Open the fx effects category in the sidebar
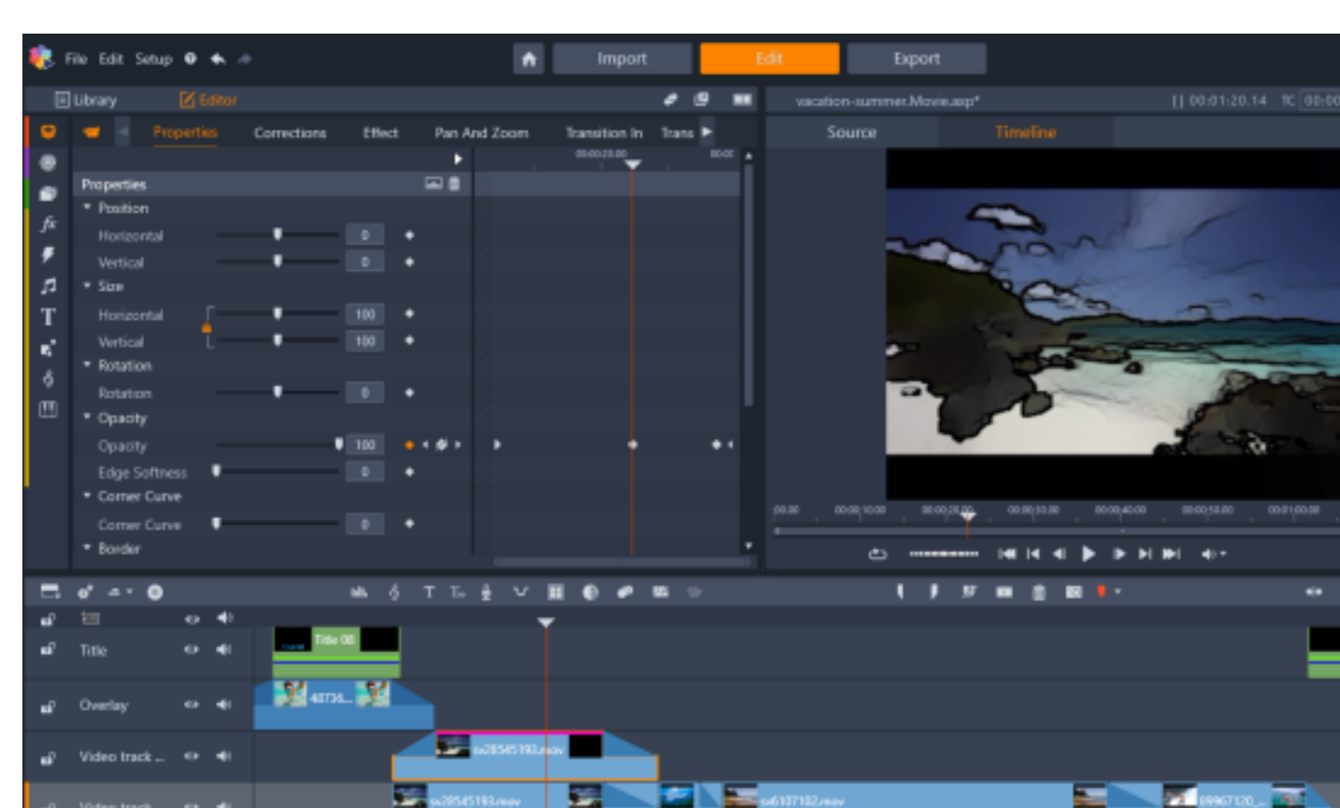Screen dimensions: 1340x808 (x=49, y=224)
